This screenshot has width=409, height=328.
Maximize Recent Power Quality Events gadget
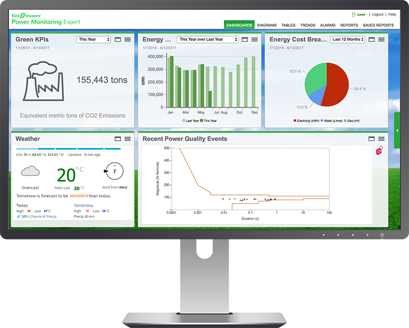(372, 139)
